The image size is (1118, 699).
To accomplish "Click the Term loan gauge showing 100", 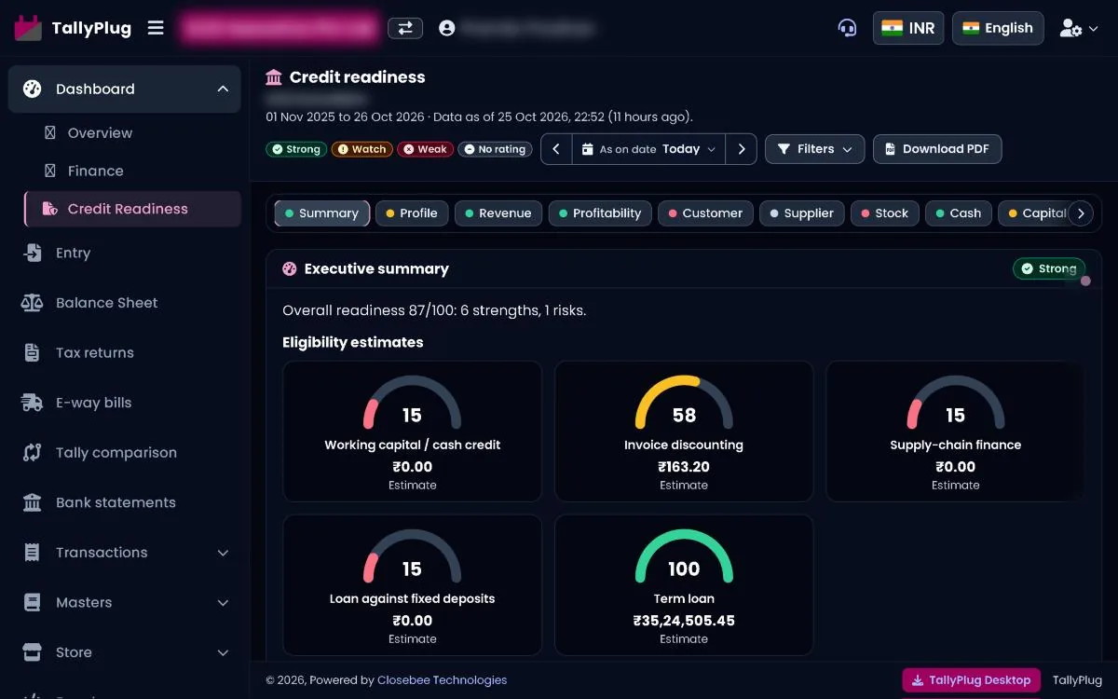I will [x=684, y=557].
